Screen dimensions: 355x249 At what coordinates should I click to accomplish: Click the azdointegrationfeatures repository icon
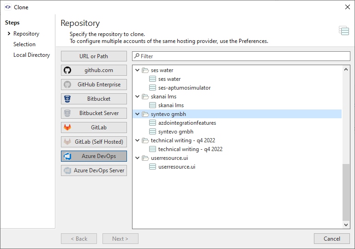click(153, 123)
